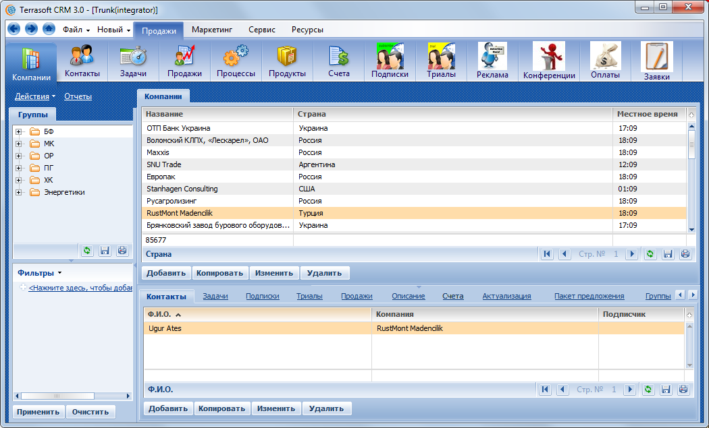Switch to the Сервис menu tab

pyautogui.click(x=262, y=30)
